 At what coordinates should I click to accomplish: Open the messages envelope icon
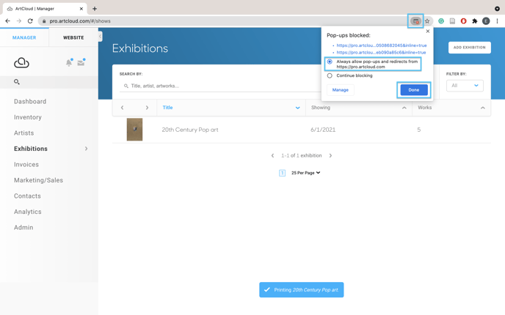tap(81, 62)
